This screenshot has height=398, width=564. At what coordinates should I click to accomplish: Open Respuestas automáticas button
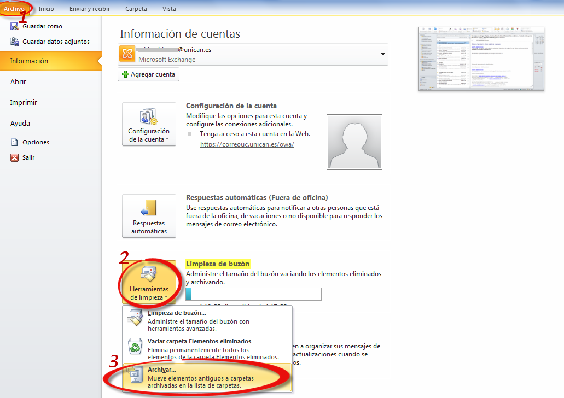[149, 216]
